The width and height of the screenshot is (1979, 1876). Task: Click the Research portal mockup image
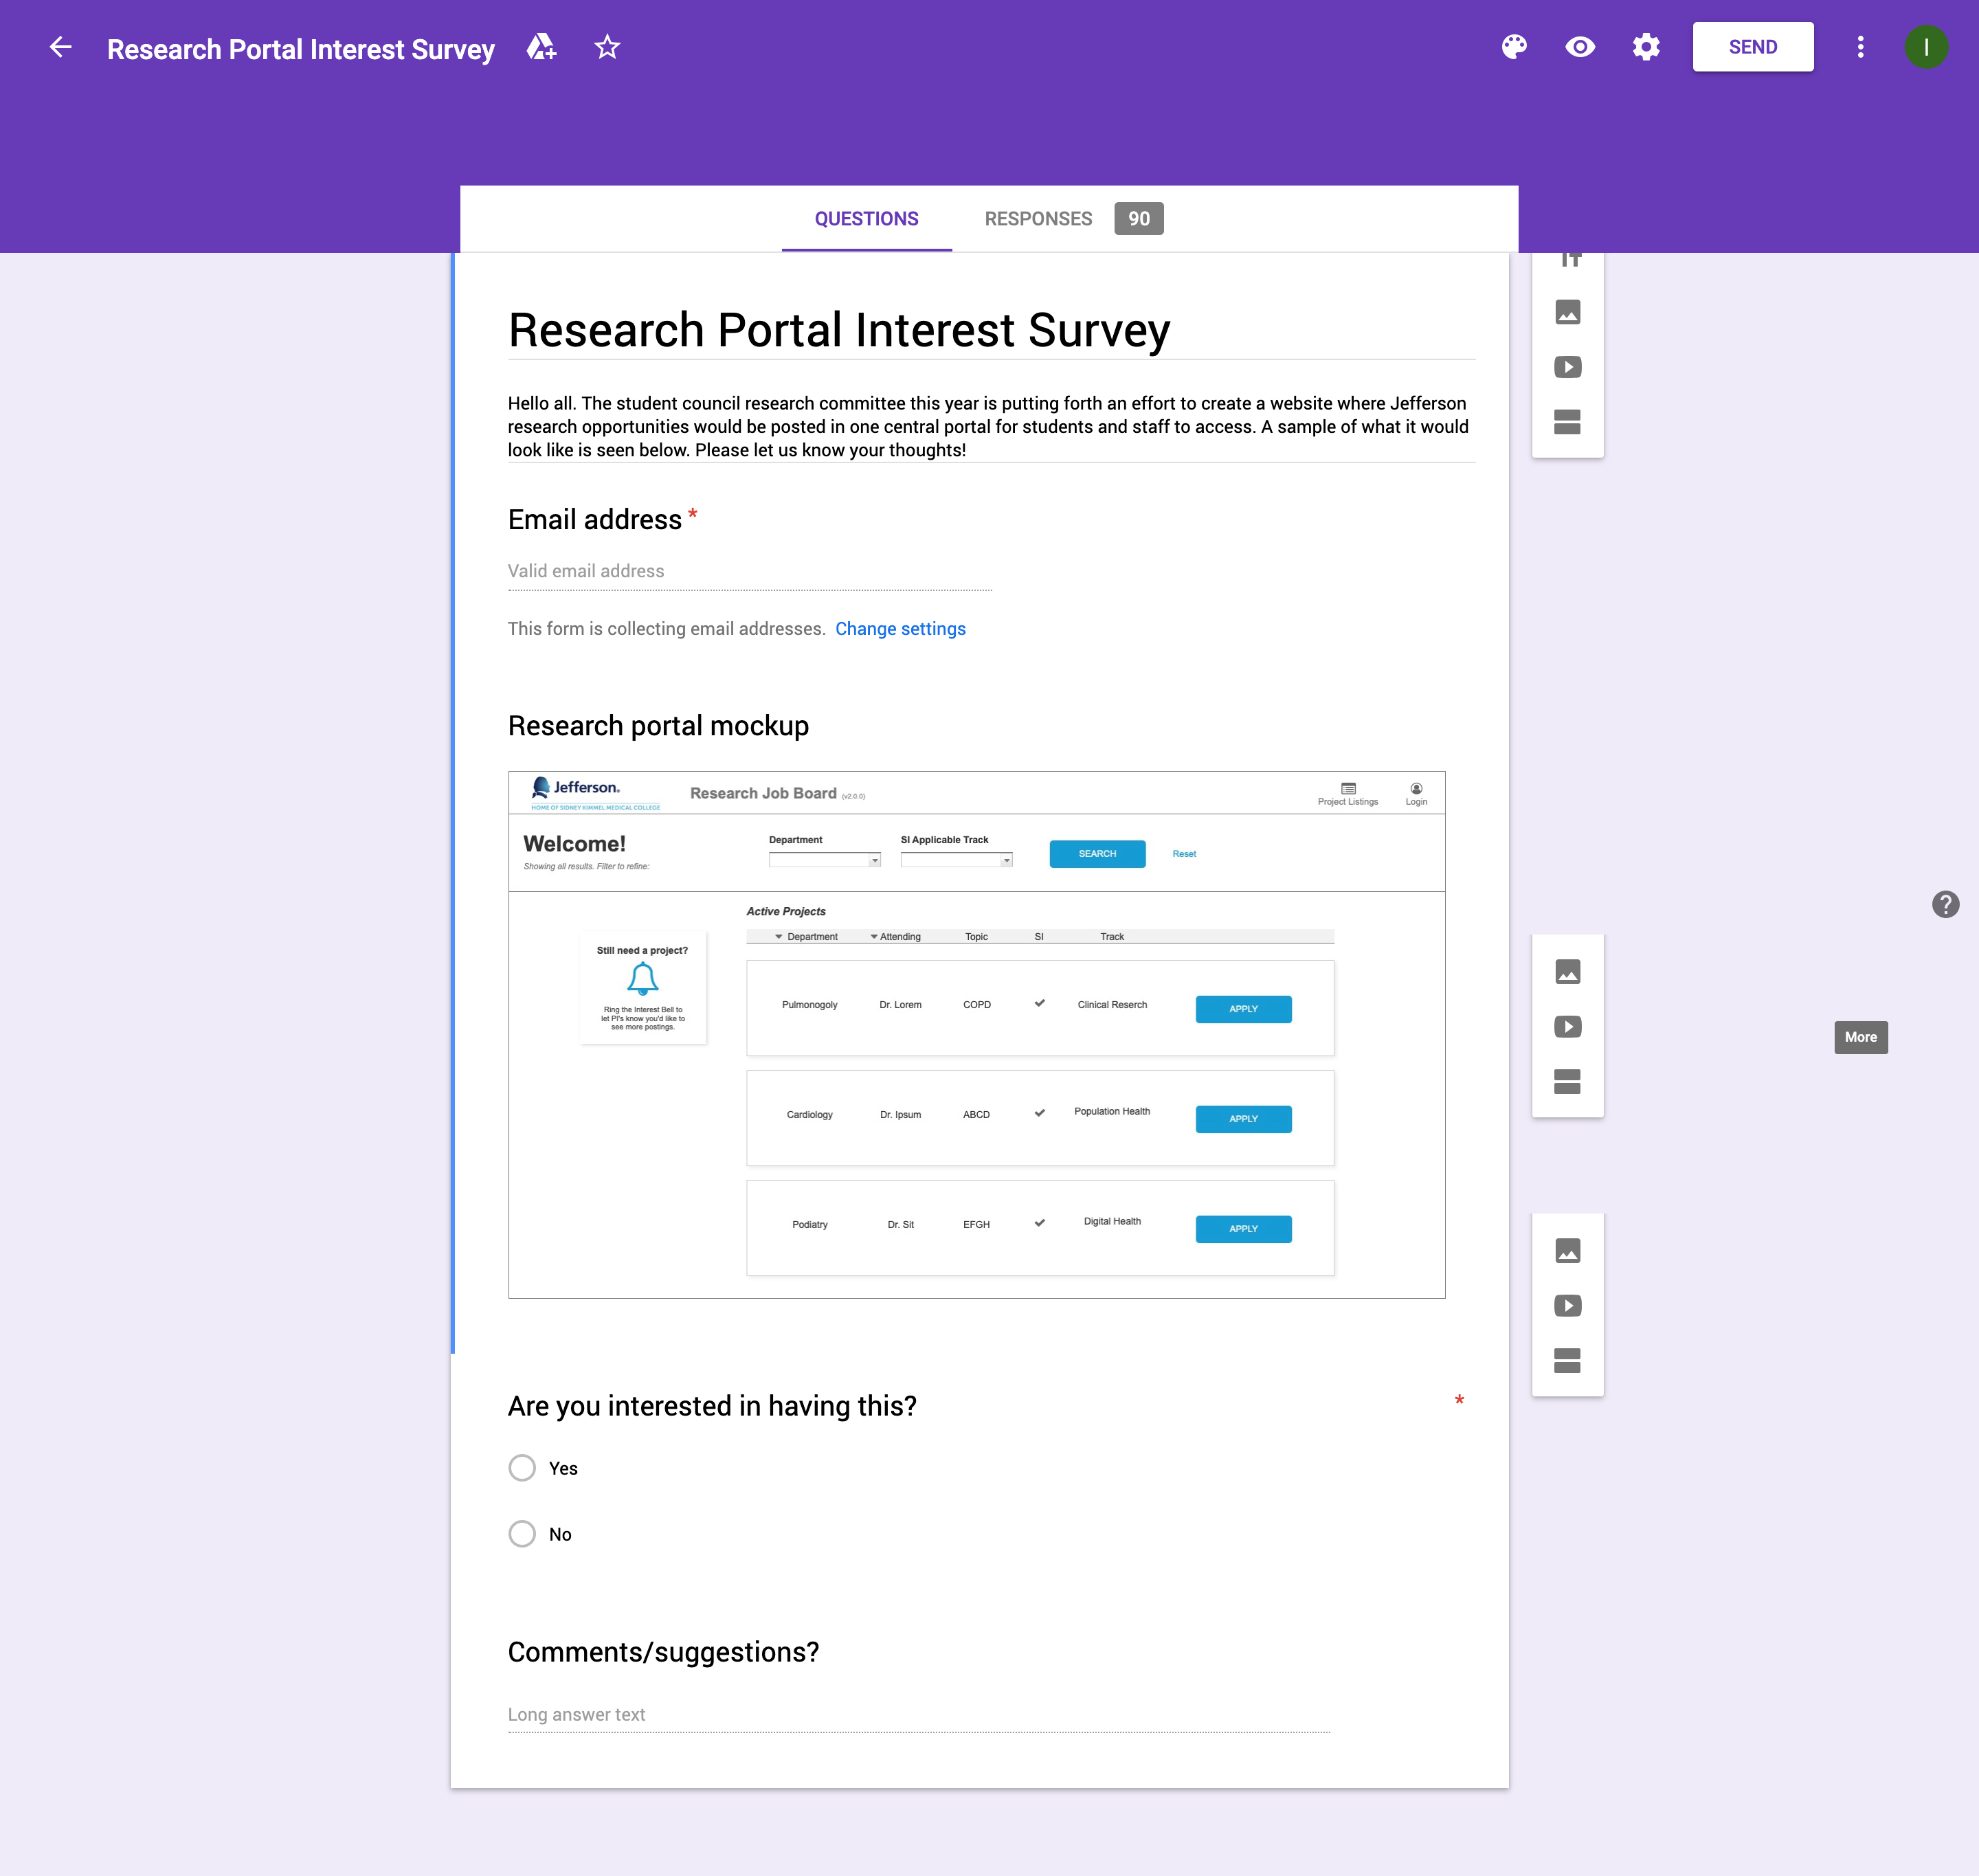coord(976,1035)
